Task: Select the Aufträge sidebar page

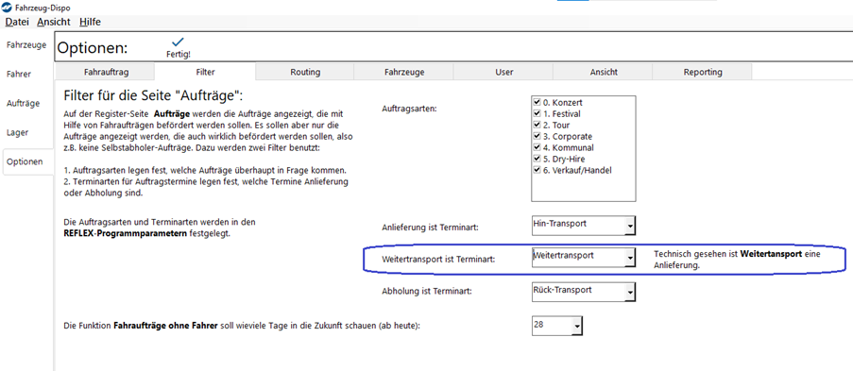Action: click(24, 103)
